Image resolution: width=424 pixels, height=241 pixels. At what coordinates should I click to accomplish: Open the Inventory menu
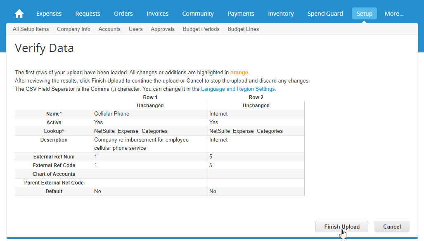click(281, 14)
